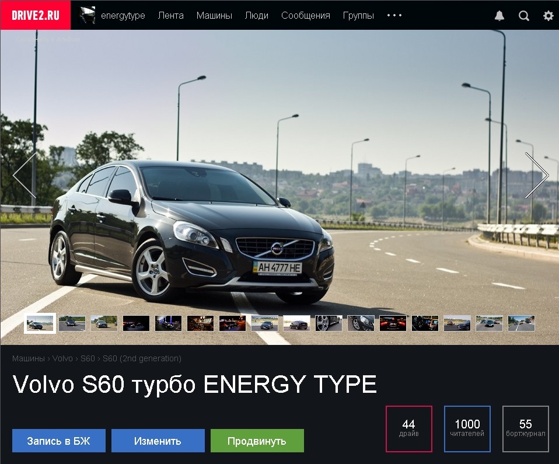This screenshot has width=559, height=464.
Task: Open the 55 бортжурнал counter box
Action: pyautogui.click(x=526, y=429)
